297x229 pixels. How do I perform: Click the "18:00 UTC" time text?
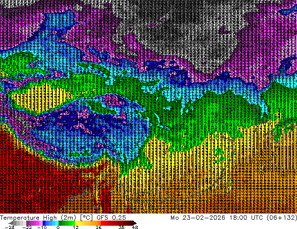(246, 218)
